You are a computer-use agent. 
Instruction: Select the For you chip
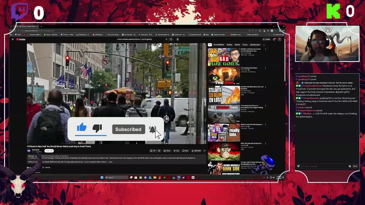click(245, 45)
